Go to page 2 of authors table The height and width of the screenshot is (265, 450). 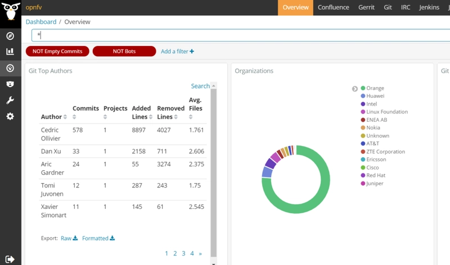(175, 253)
